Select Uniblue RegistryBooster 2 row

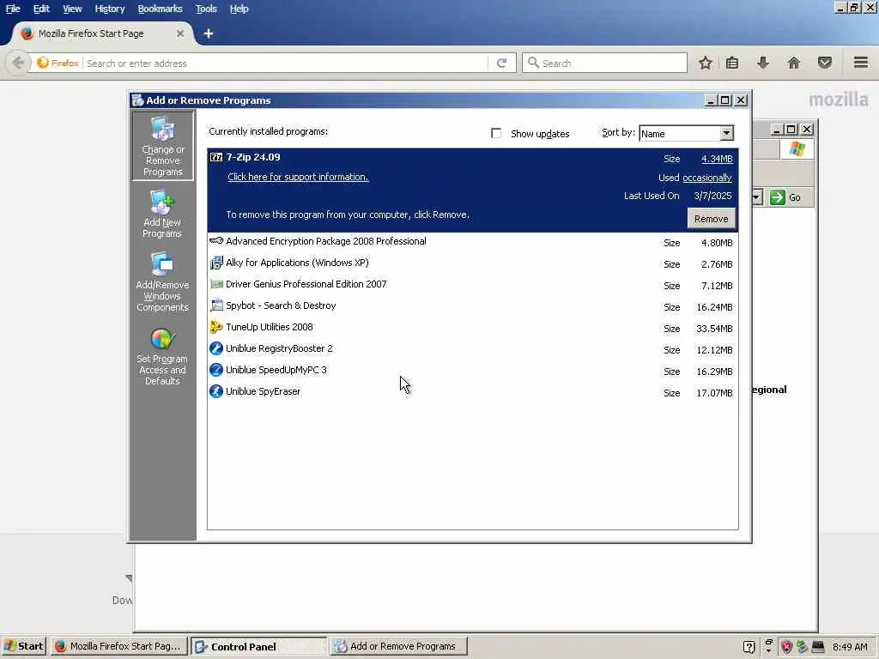pyautogui.click(x=473, y=349)
